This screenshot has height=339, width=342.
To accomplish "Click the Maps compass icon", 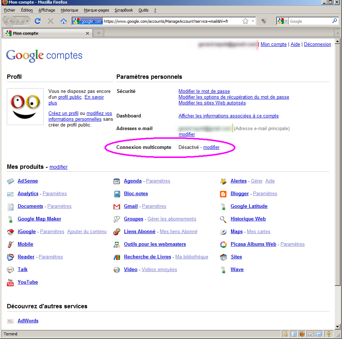I will [x=223, y=232].
